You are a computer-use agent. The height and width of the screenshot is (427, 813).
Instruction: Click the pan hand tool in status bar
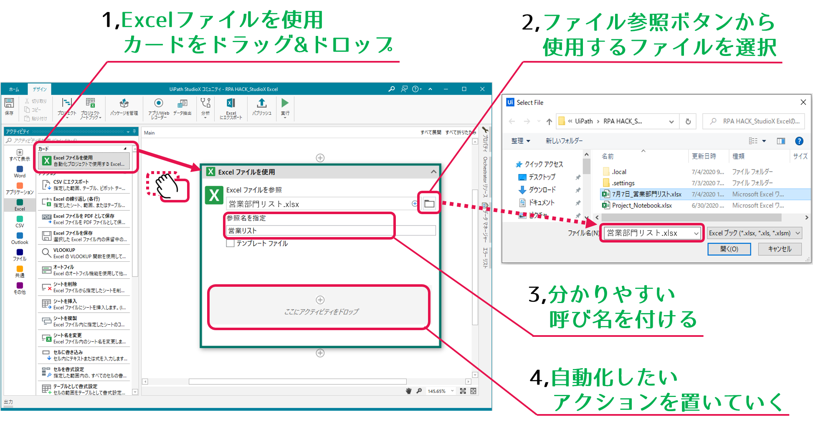tap(408, 391)
